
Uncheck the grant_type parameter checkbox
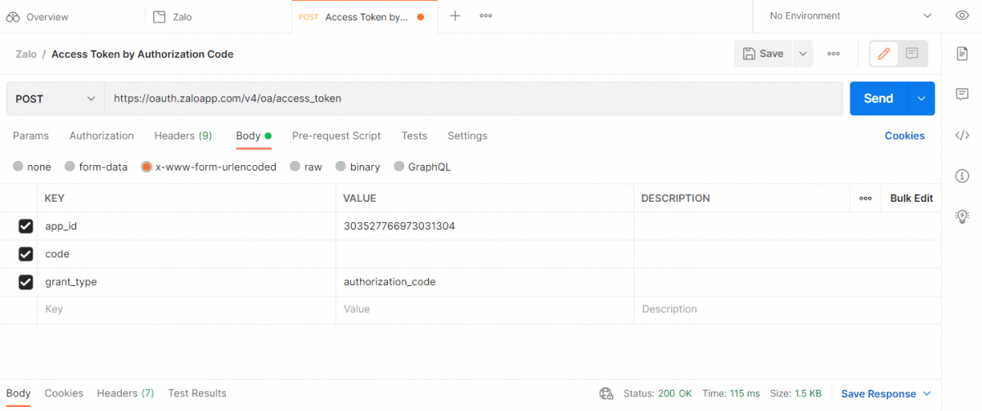click(x=25, y=282)
